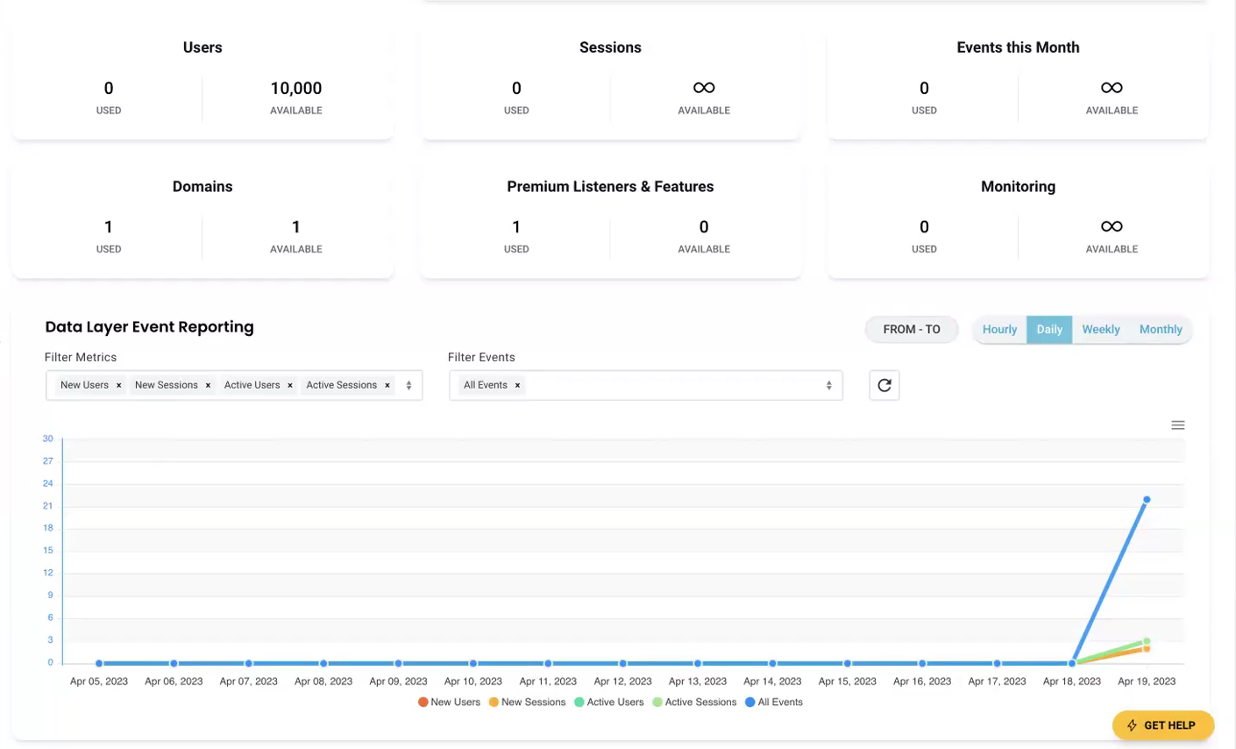The width and height of the screenshot is (1236, 749).
Task: Click the Apr 14, 2023 data point
Action: pos(772,664)
